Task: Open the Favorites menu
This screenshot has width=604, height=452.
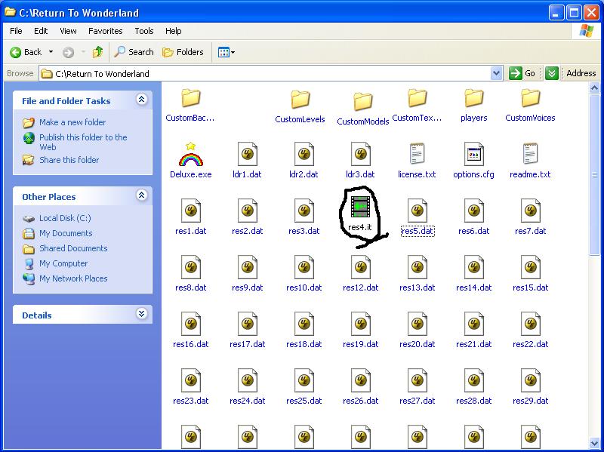Action: (105, 31)
